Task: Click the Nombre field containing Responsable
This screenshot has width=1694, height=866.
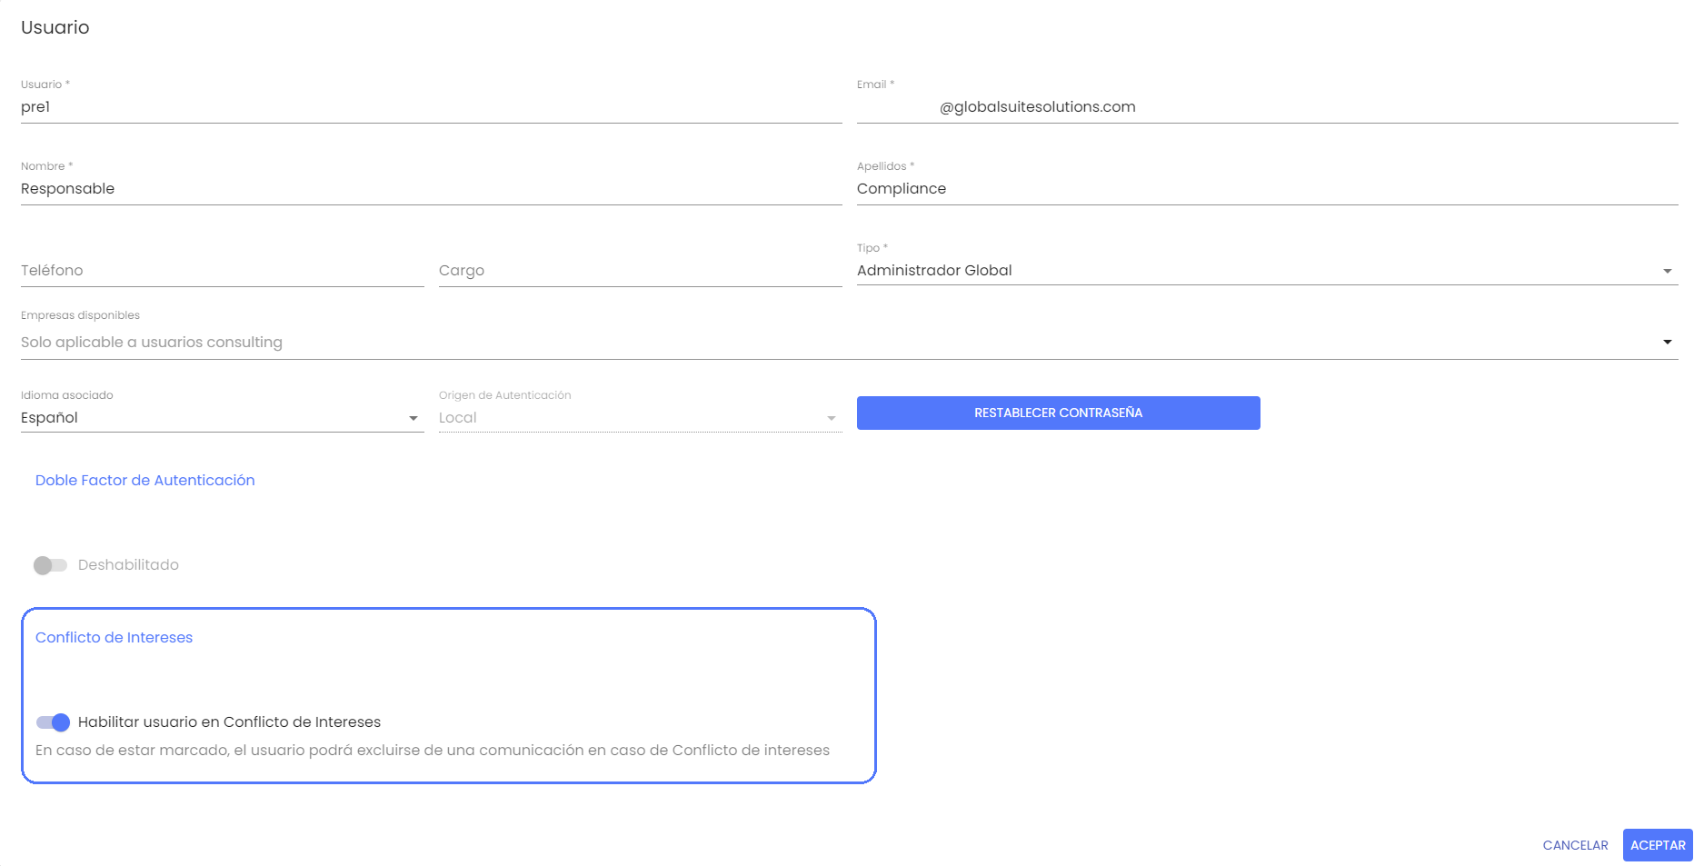Action: click(x=431, y=189)
